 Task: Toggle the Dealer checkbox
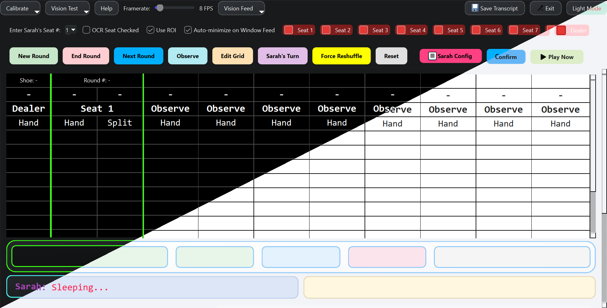(x=561, y=30)
